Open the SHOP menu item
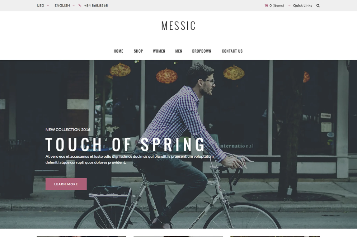Screen dimensions: 357x237 138,51
